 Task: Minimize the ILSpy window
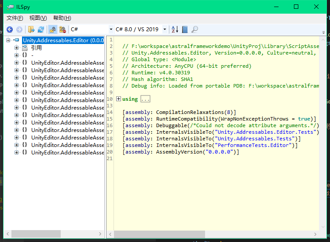click(276, 7)
